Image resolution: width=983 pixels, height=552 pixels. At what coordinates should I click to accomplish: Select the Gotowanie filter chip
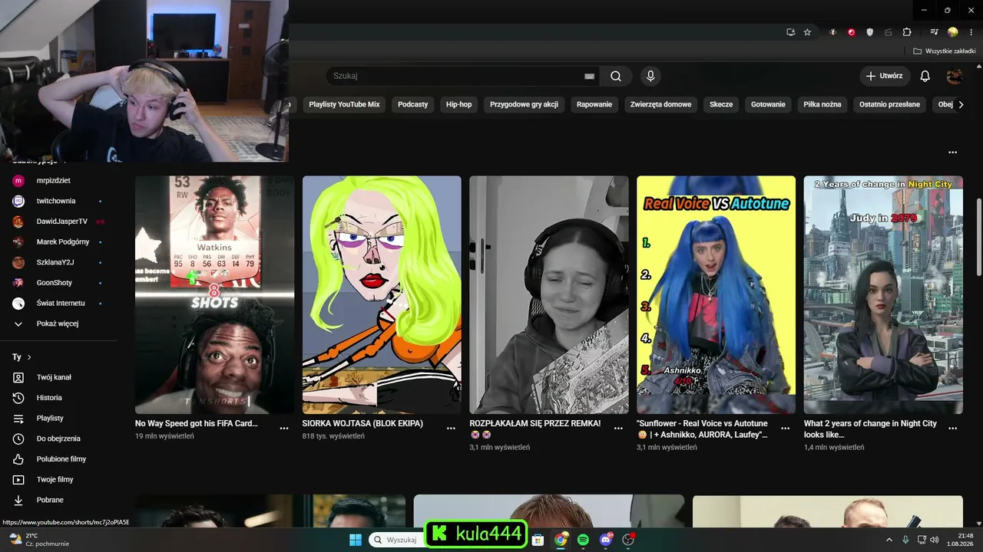[768, 104]
